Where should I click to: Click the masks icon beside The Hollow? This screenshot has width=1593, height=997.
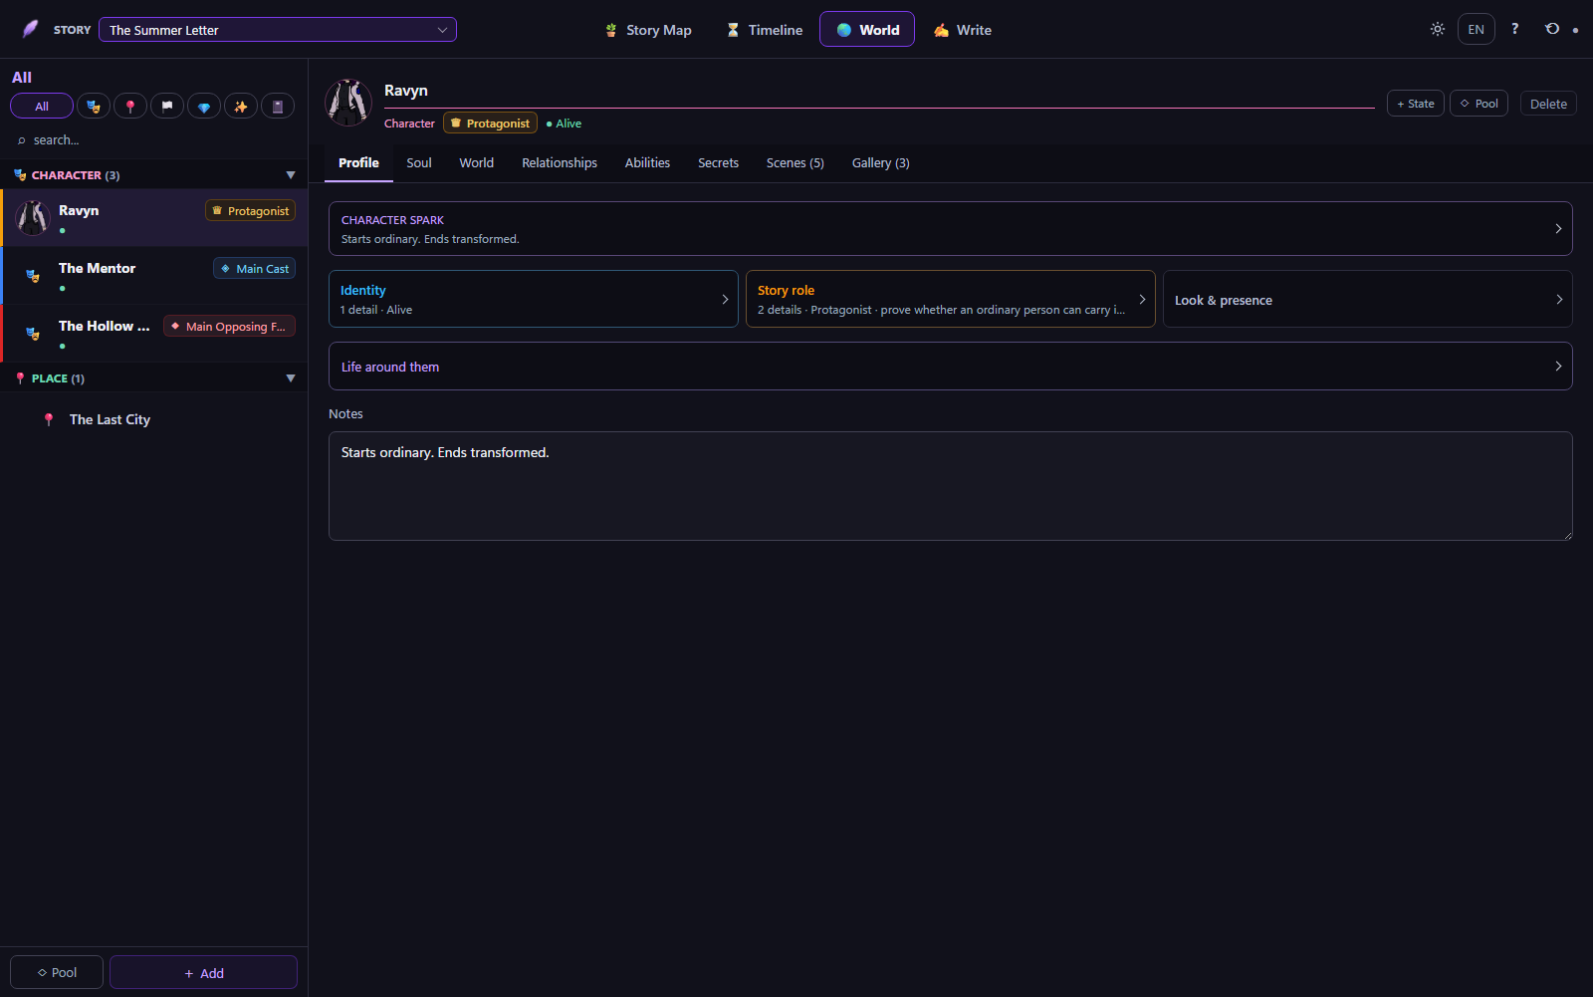click(x=33, y=334)
